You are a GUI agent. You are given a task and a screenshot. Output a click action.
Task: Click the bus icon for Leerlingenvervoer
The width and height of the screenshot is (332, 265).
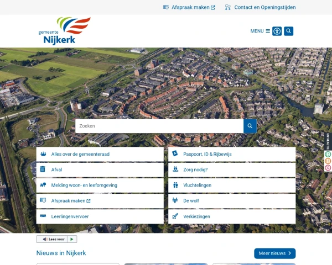[x=43, y=216]
